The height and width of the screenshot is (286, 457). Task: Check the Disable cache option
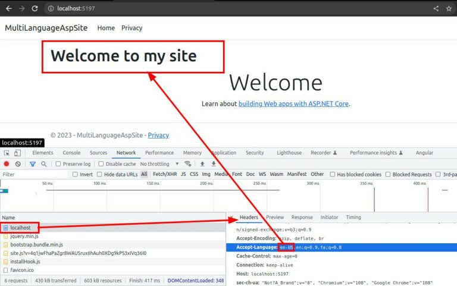pos(101,164)
